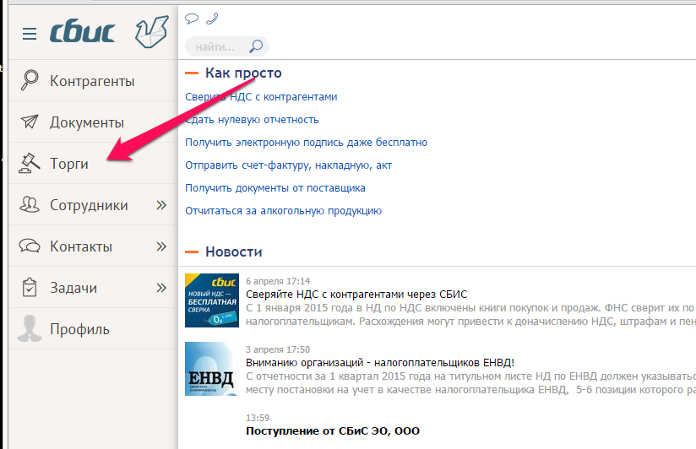696x449 pixels.
Task: Click the magnifier icon in search field
Action: (256, 46)
